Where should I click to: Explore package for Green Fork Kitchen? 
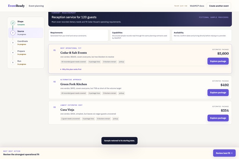(x=218, y=92)
